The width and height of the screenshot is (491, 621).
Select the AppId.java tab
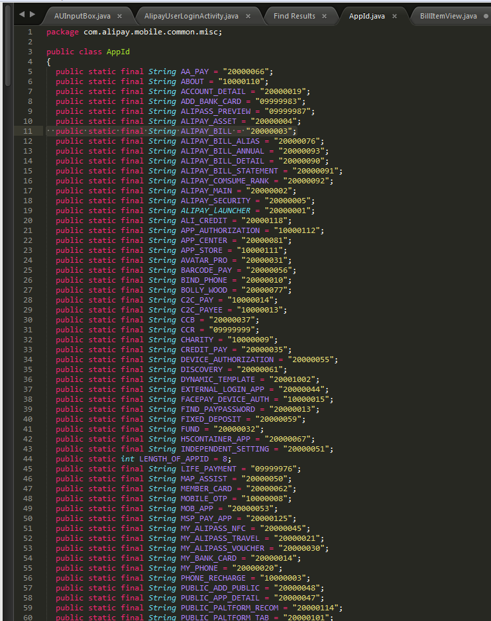pyautogui.click(x=367, y=17)
